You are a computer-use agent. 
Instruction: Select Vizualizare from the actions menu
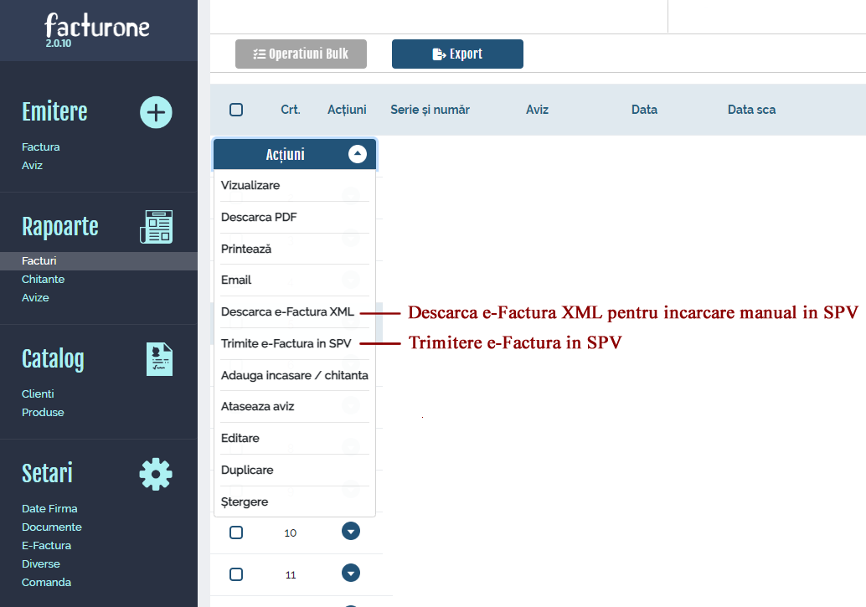tap(294, 186)
